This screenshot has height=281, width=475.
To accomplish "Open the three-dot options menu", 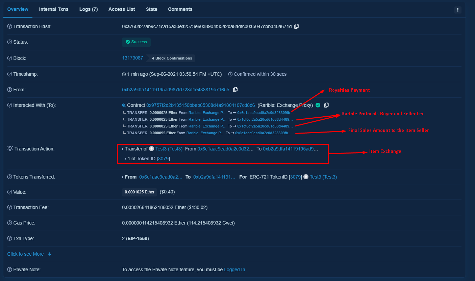I will 458,10.
